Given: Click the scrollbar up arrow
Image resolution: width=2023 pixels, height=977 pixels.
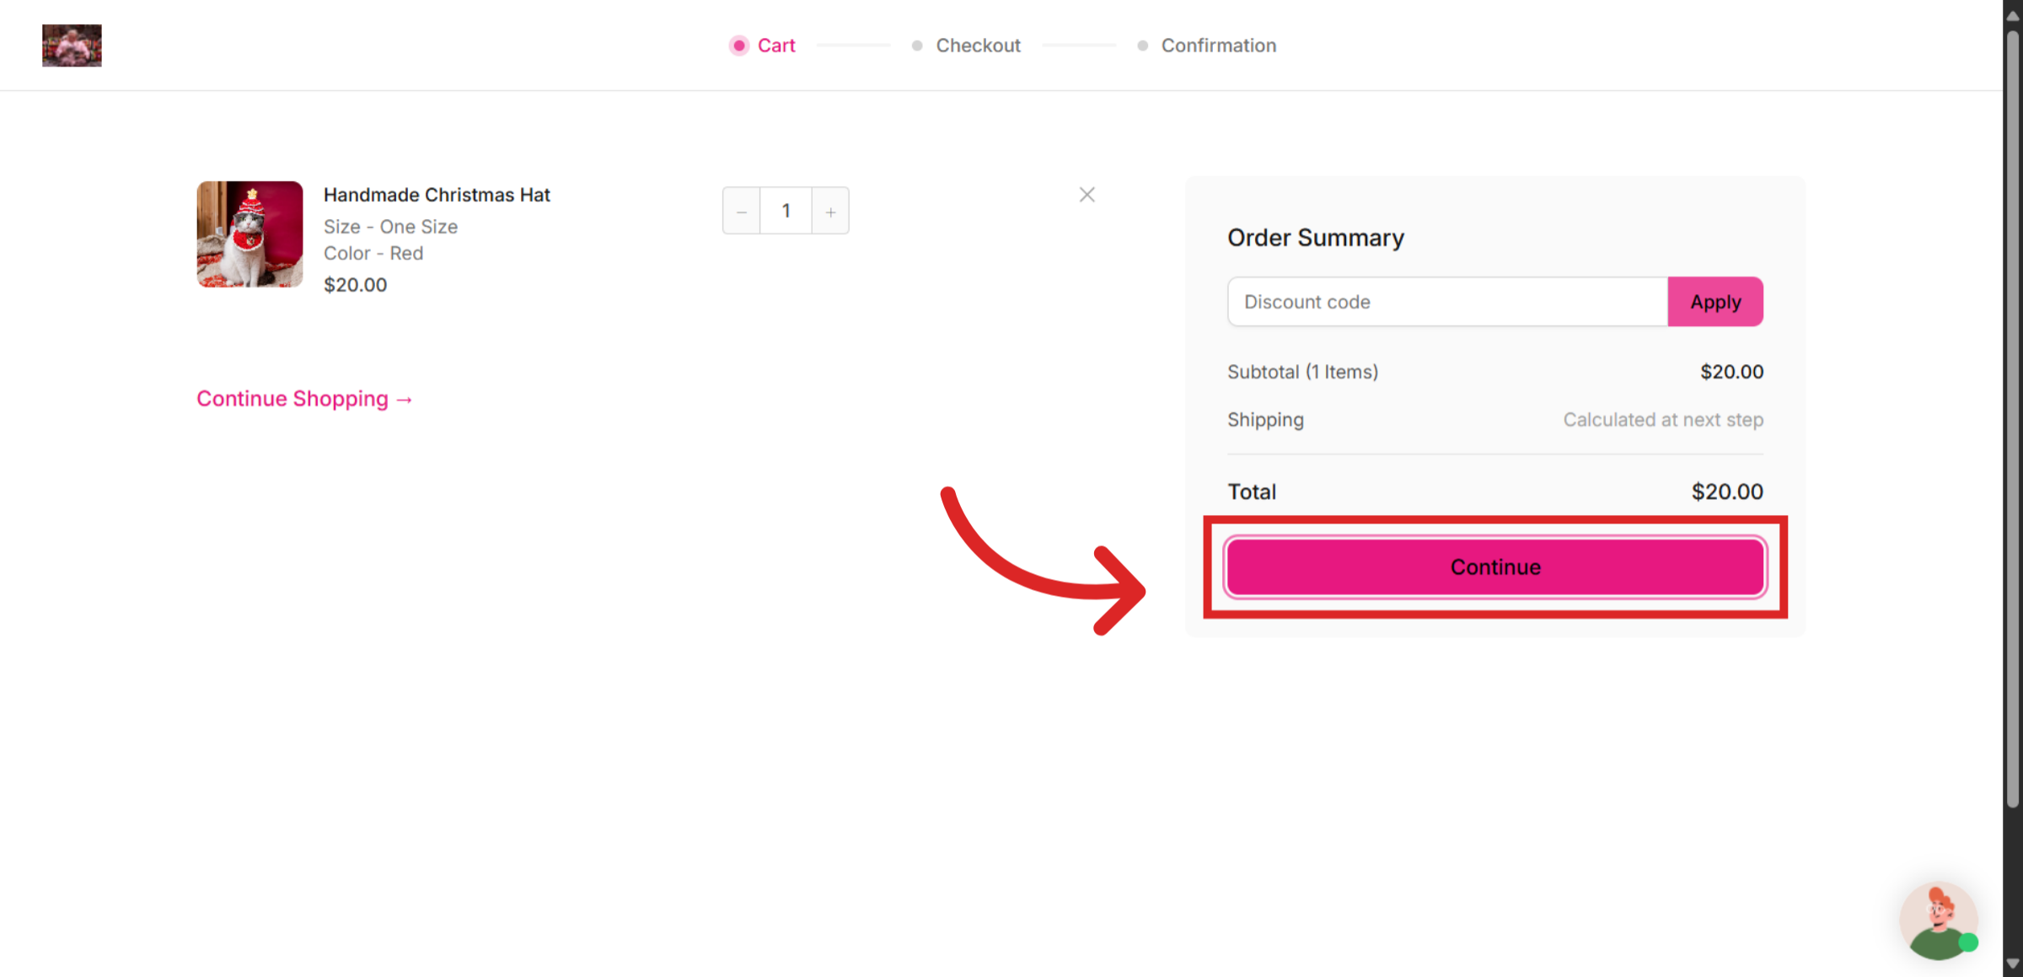Looking at the screenshot, I should coord(2013,15).
